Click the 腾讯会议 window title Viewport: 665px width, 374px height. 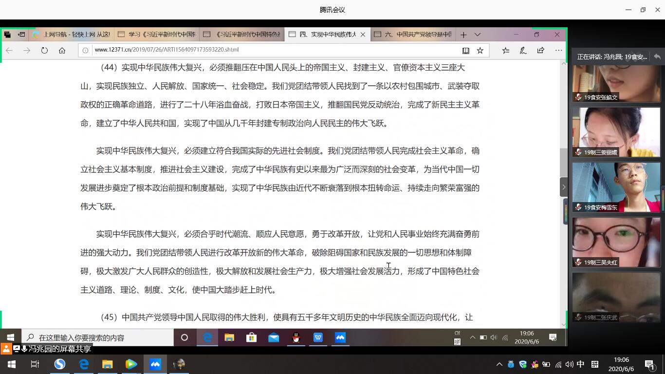[x=332, y=10]
